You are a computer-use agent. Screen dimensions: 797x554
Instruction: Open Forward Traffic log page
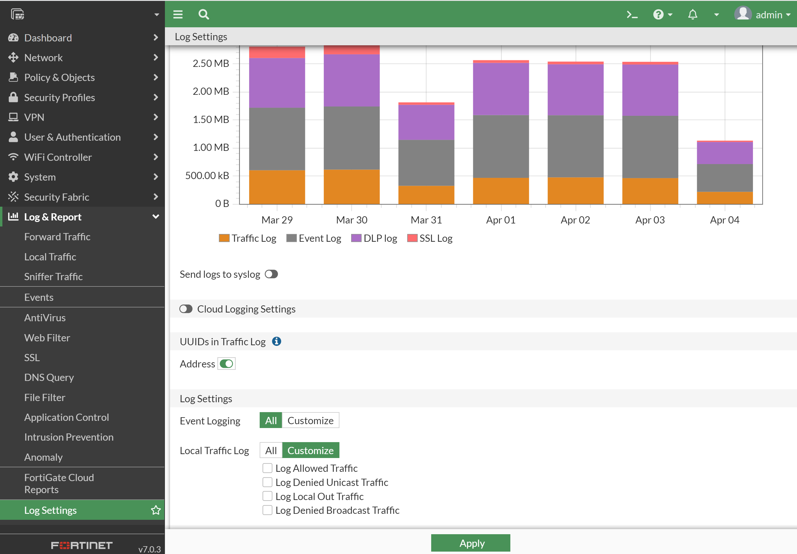click(x=57, y=237)
